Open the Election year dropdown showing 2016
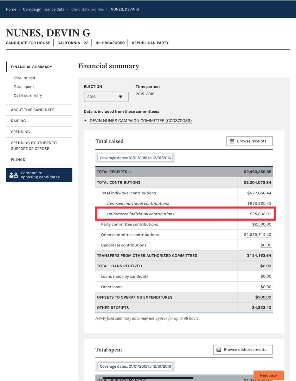Screen dimensions: 296x381 pyautogui.click(x=106, y=97)
